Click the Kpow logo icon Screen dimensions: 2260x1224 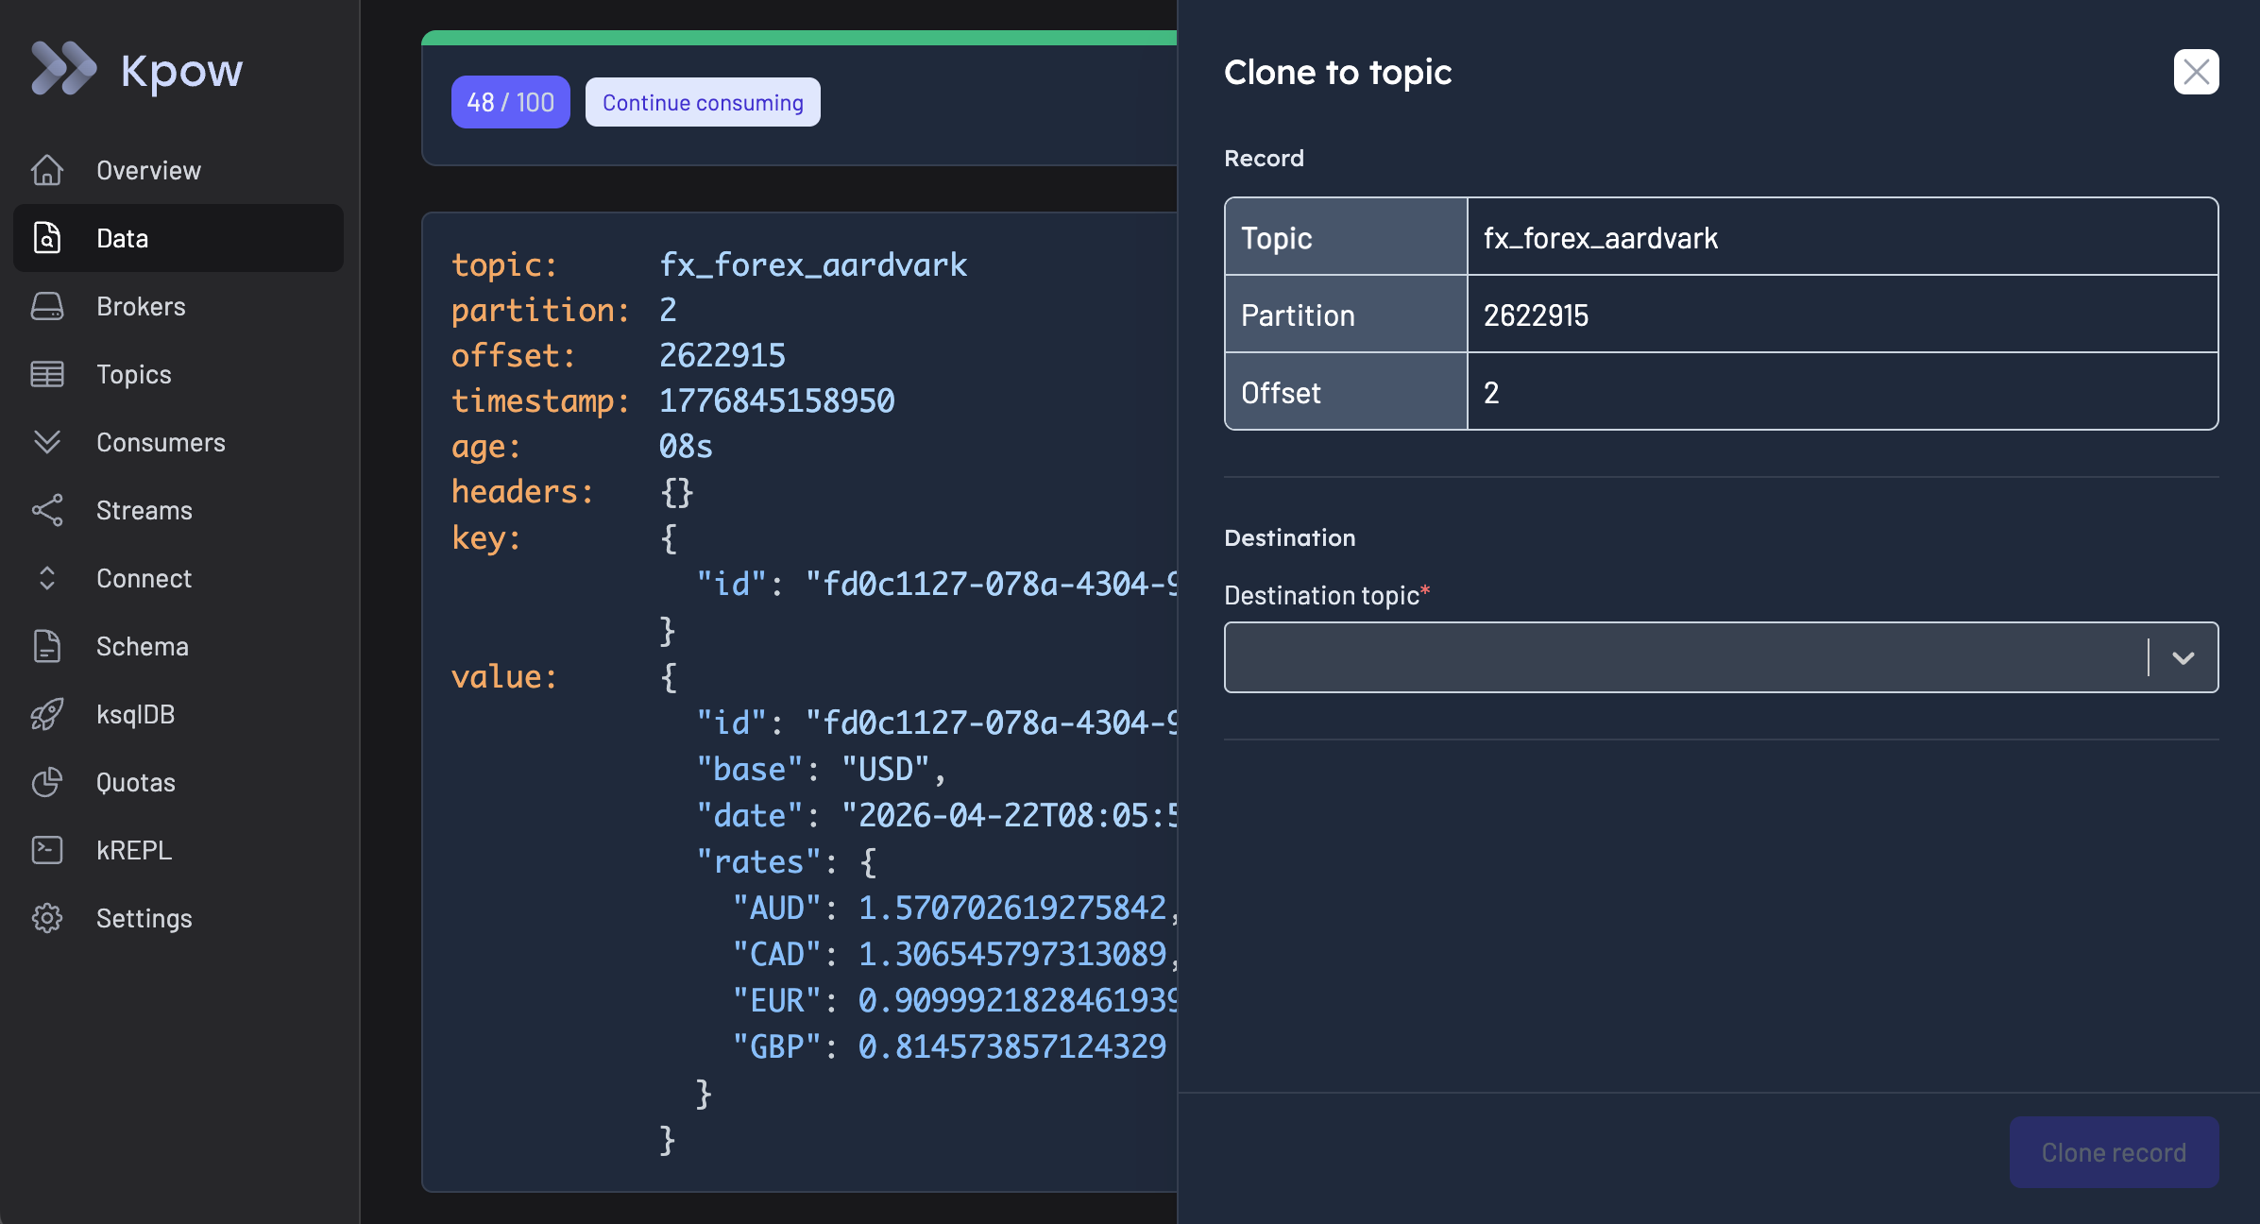pos(63,69)
